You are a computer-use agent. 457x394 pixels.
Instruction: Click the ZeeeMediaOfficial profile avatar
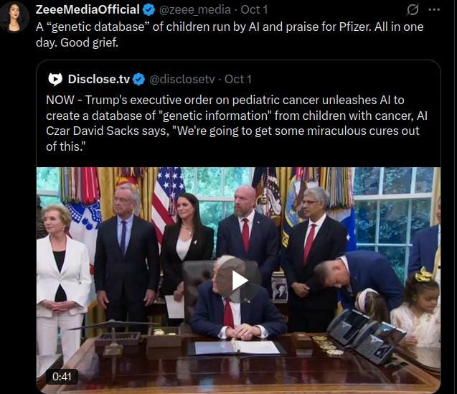coord(14,16)
